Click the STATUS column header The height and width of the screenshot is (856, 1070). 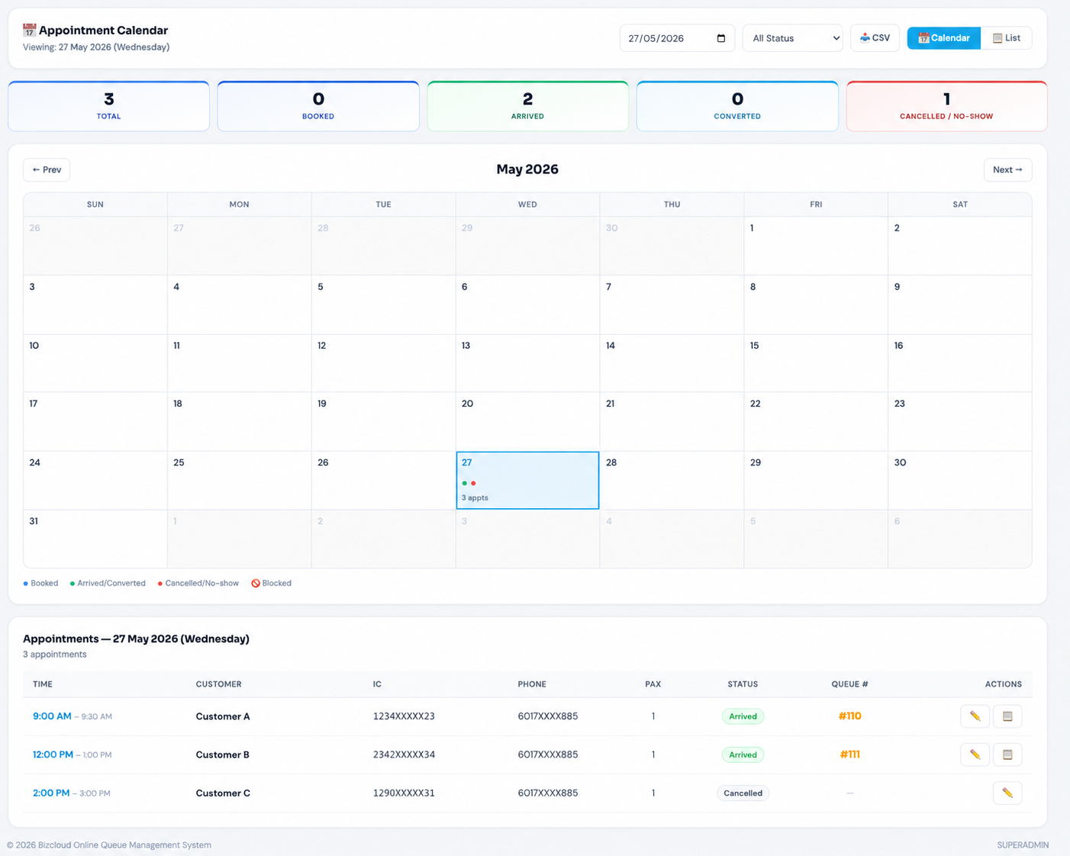(743, 684)
